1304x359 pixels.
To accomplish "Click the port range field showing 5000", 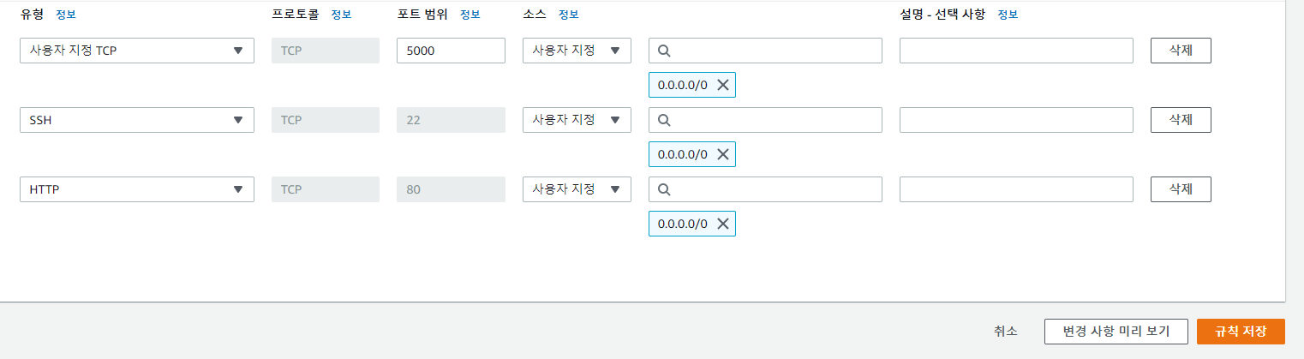I will (x=451, y=51).
